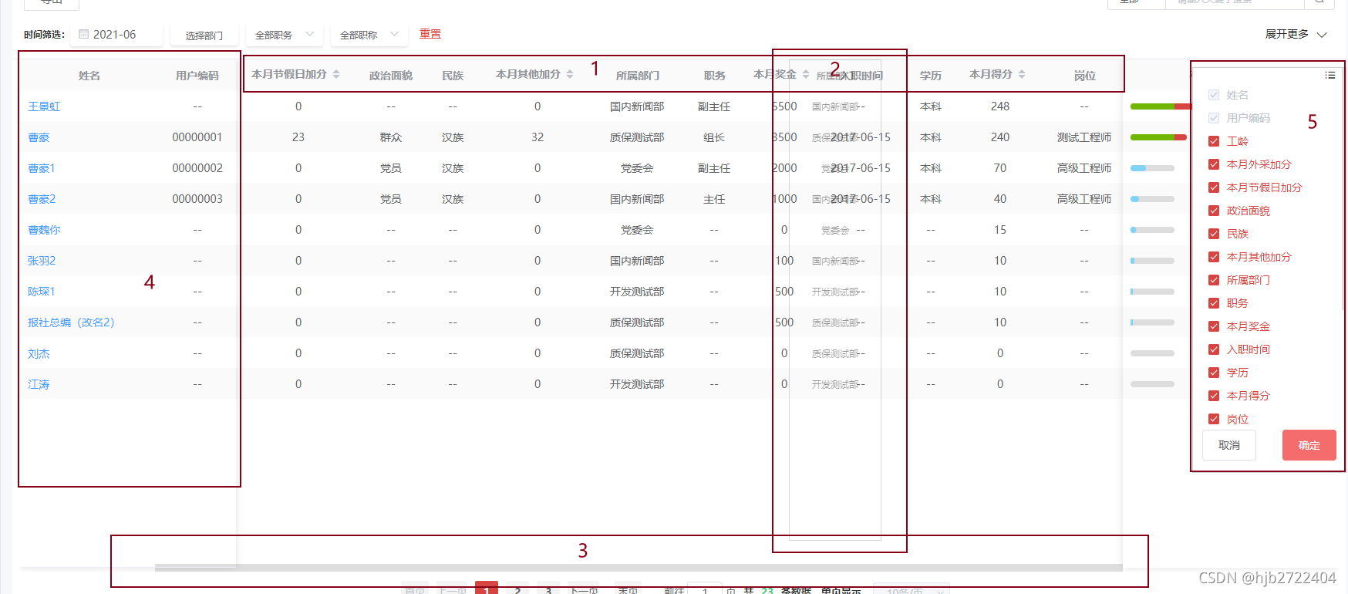1348x594 pixels.
Task: Click score value 248
Action: [1000, 106]
